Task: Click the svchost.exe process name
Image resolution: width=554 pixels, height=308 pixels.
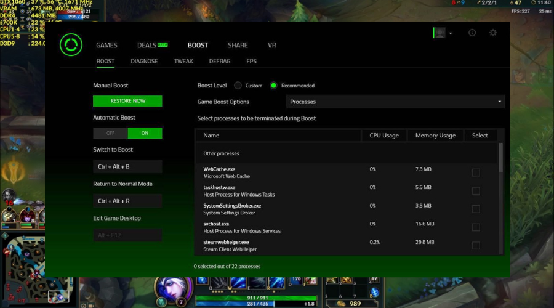Action: (x=216, y=224)
